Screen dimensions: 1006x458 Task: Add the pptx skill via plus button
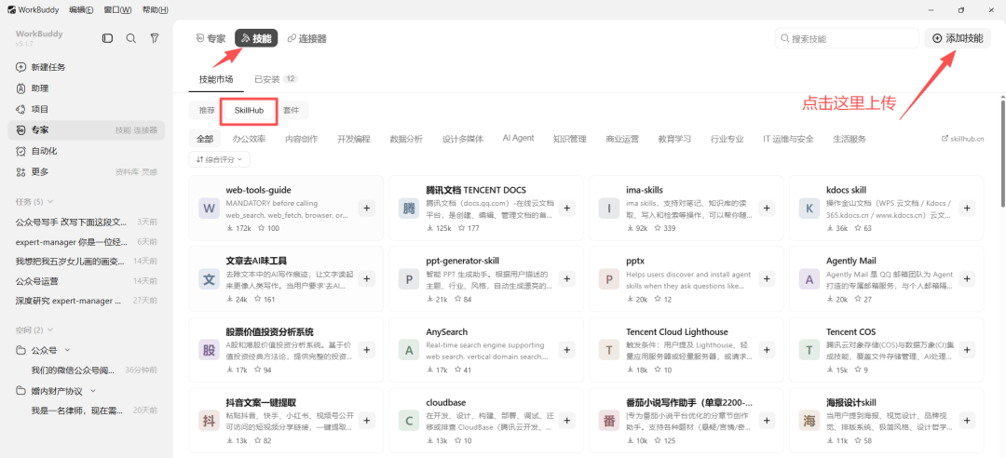pos(767,279)
